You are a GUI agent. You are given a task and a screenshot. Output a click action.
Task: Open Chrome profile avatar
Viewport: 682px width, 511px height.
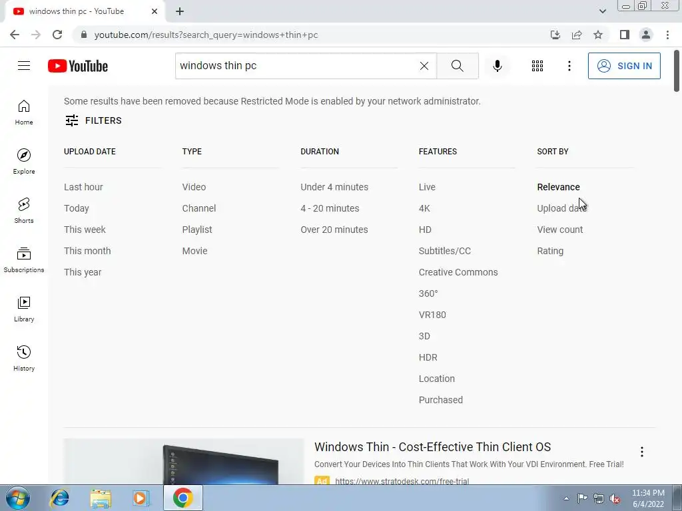646,35
